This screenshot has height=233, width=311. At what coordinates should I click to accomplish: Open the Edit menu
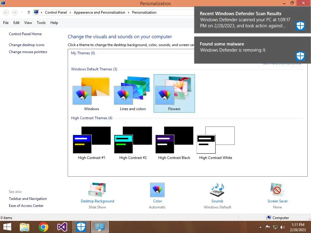[16, 23]
